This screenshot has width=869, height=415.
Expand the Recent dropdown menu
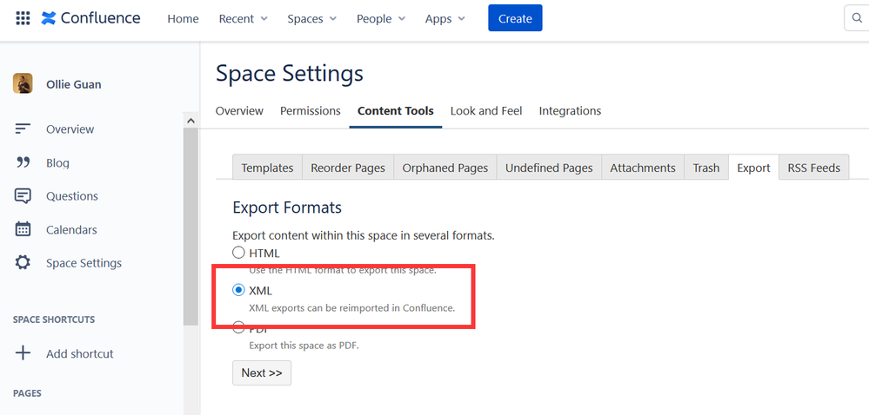(243, 19)
